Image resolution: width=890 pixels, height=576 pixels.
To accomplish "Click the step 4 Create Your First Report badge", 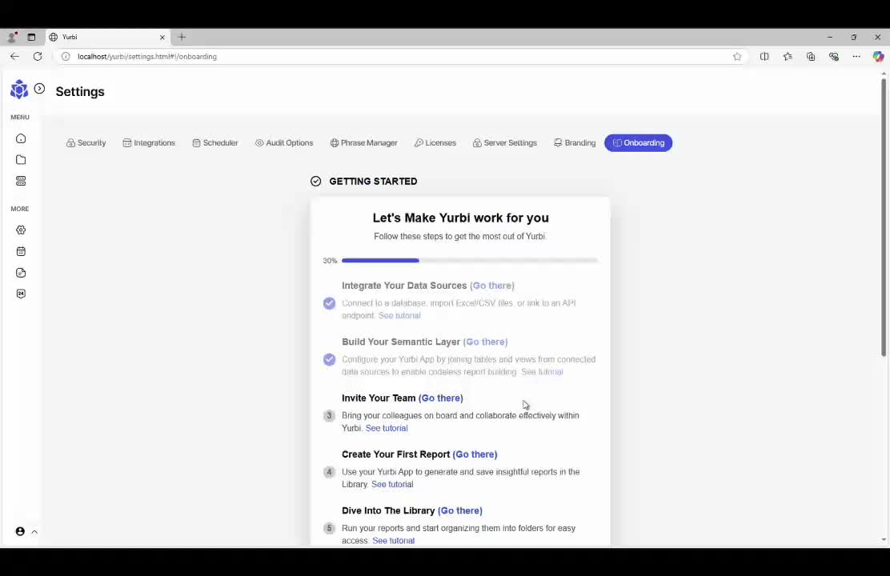I will (329, 471).
